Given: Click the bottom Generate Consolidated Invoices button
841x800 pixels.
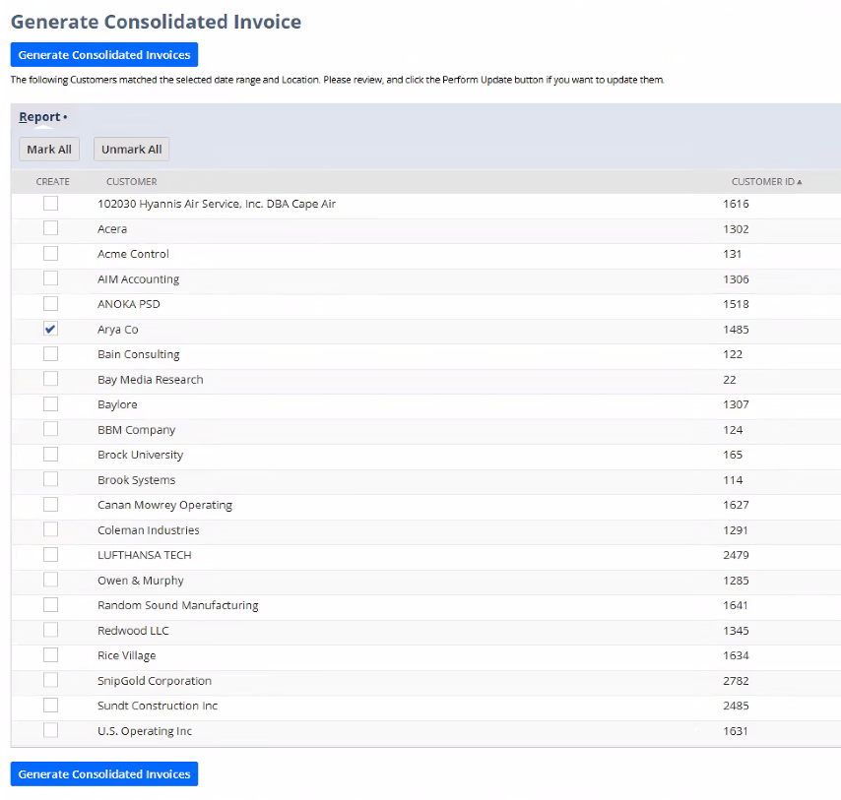Looking at the screenshot, I should [x=103, y=774].
